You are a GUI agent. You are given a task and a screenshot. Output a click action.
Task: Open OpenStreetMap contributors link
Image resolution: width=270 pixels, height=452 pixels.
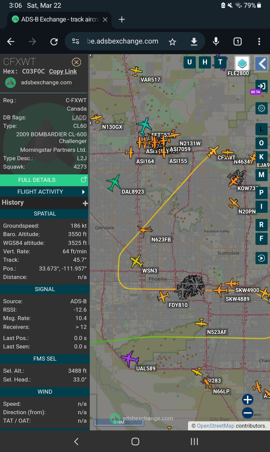pos(215,426)
